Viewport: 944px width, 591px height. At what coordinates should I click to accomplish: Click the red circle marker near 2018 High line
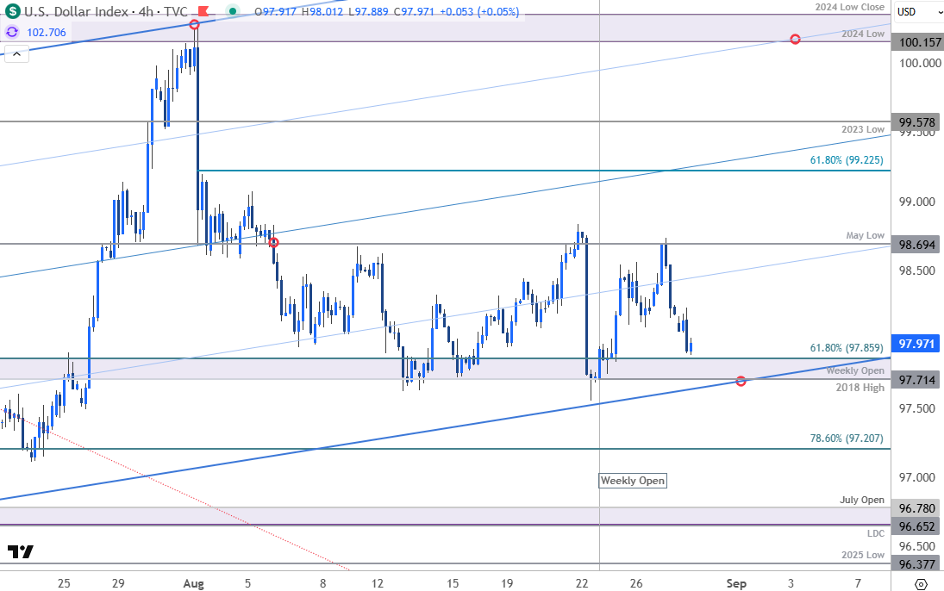point(741,381)
